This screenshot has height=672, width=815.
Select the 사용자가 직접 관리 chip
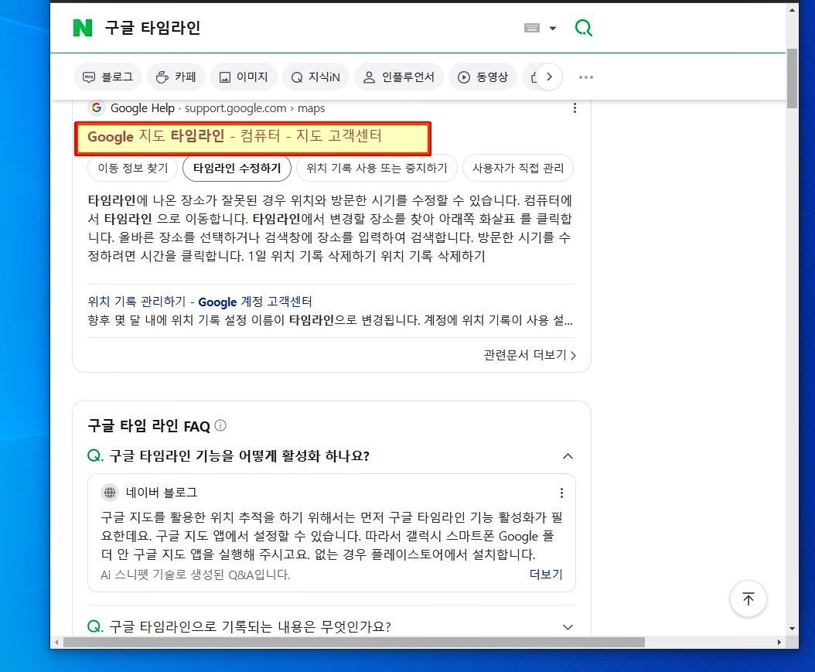click(x=518, y=168)
